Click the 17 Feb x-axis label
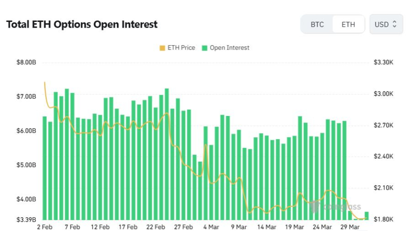409x231 pixels. (128, 227)
